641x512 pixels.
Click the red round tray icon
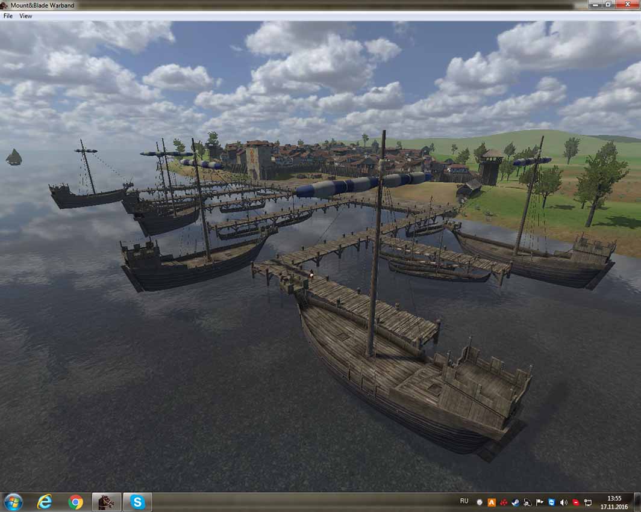[x=575, y=502]
